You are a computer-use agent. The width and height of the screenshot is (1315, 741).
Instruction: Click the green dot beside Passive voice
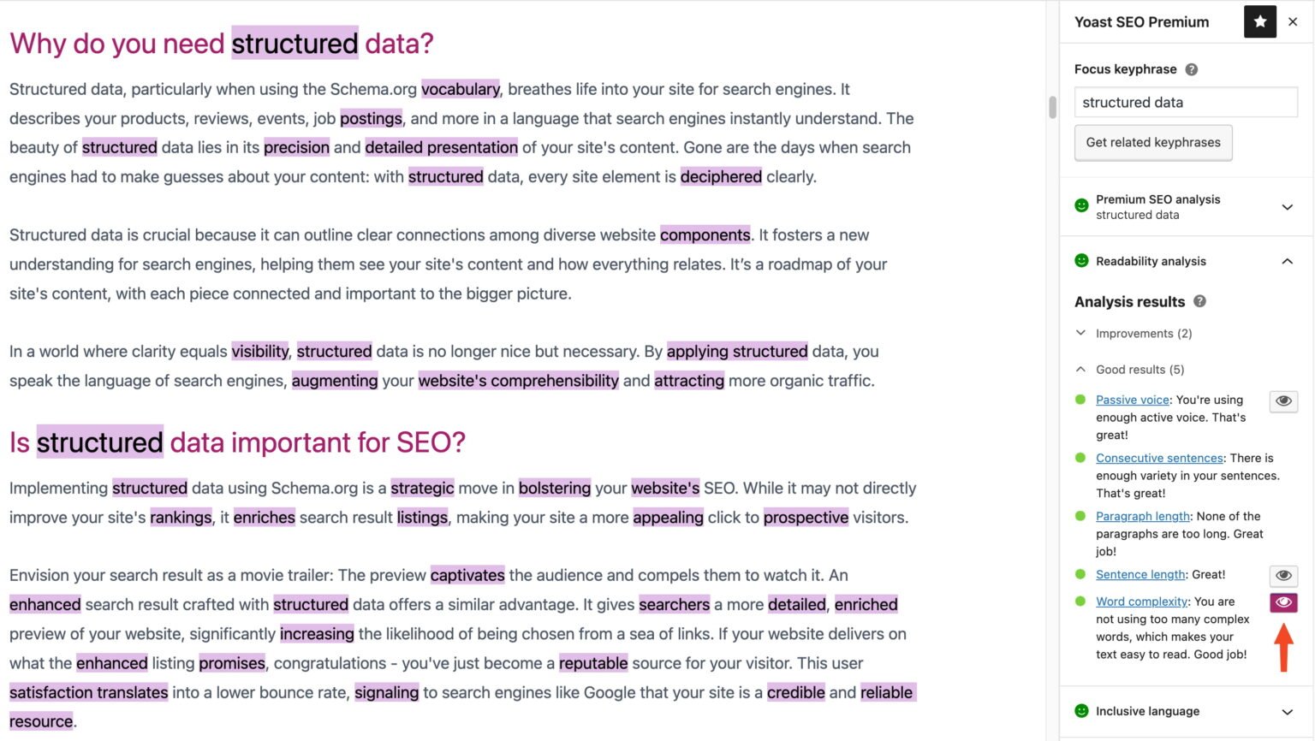point(1080,400)
